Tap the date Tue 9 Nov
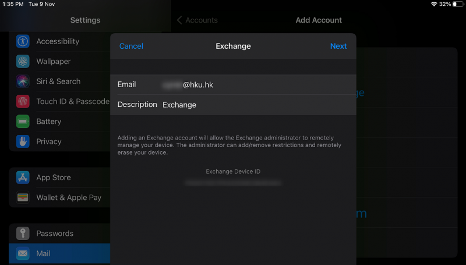Viewport: 466px width, 265px height. [x=41, y=4]
